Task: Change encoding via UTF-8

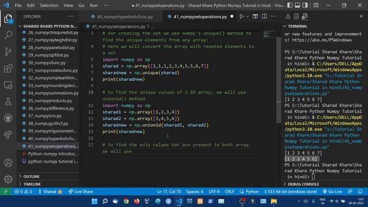Action: coord(214,191)
